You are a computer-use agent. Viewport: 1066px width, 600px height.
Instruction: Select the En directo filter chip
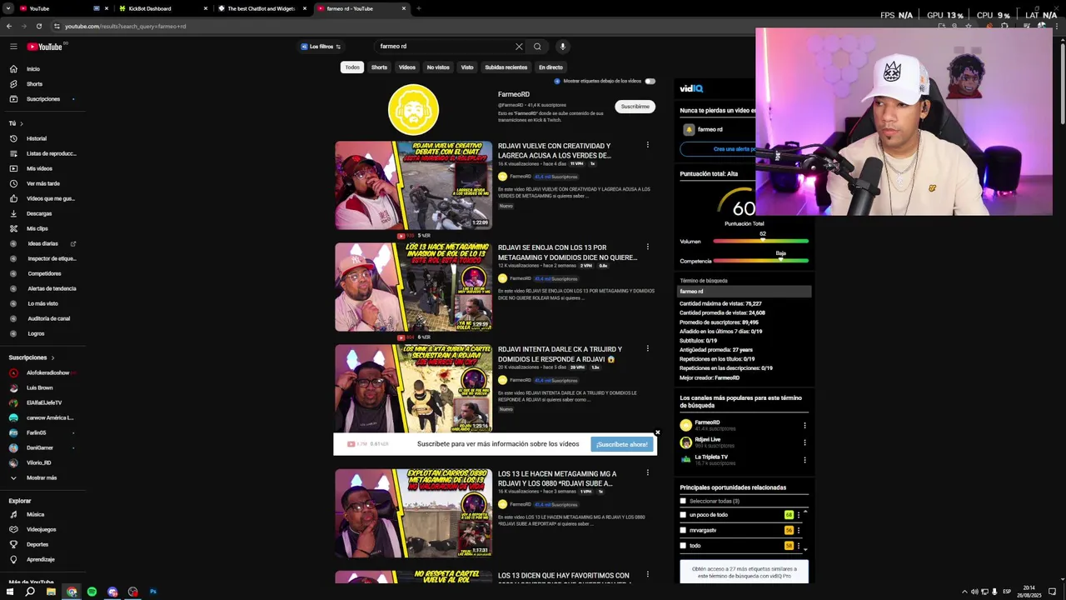[x=550, y=67]
